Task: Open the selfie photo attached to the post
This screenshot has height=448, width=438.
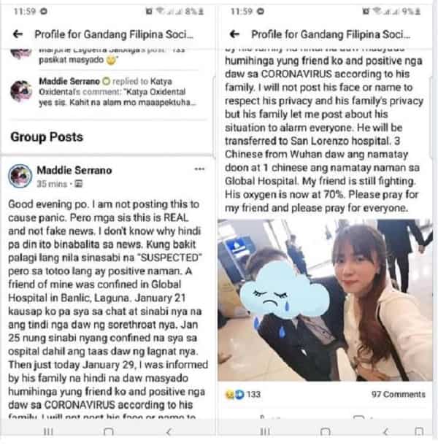Action: 325,300
